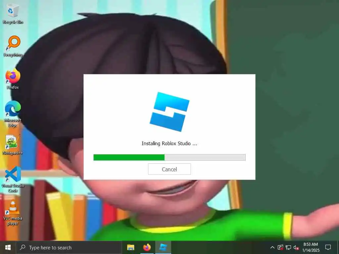Click the security warning tray icon
The width and height of the screenshot is (339, 254).
[x=280, y=247]
